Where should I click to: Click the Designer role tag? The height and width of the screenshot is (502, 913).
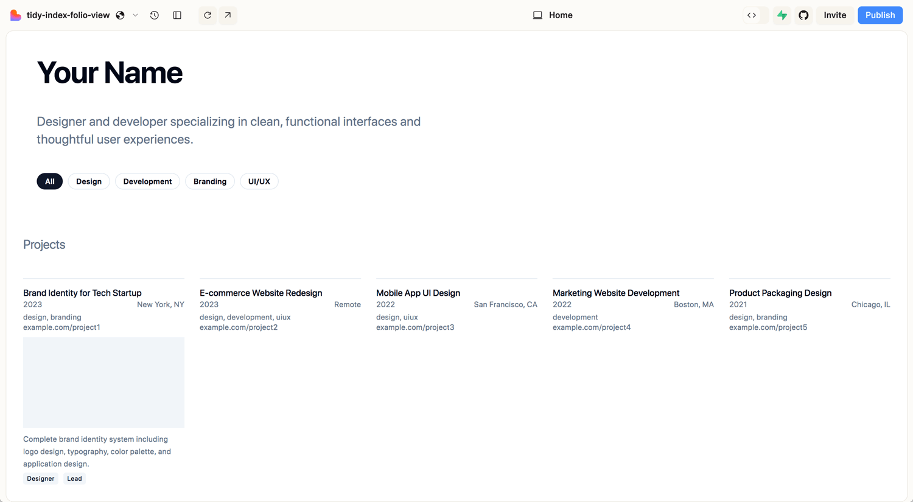[41, 479]
